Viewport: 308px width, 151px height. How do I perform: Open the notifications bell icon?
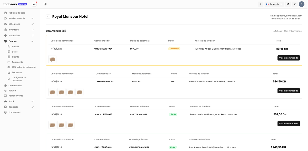click(34, 4)
